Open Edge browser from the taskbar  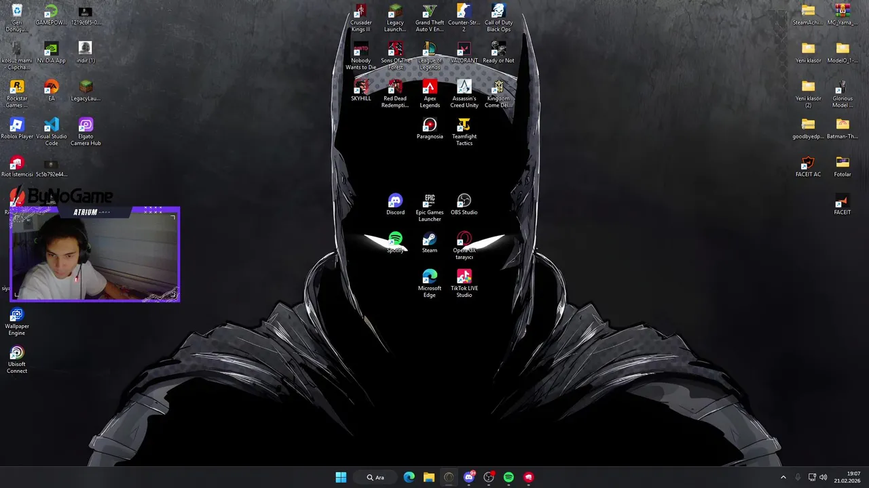[409, 477]
